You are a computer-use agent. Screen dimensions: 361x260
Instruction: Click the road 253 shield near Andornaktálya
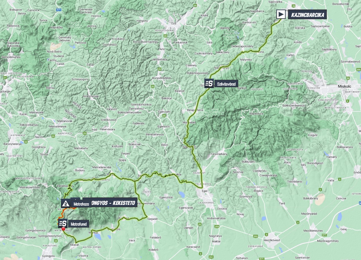pos(216,226)
